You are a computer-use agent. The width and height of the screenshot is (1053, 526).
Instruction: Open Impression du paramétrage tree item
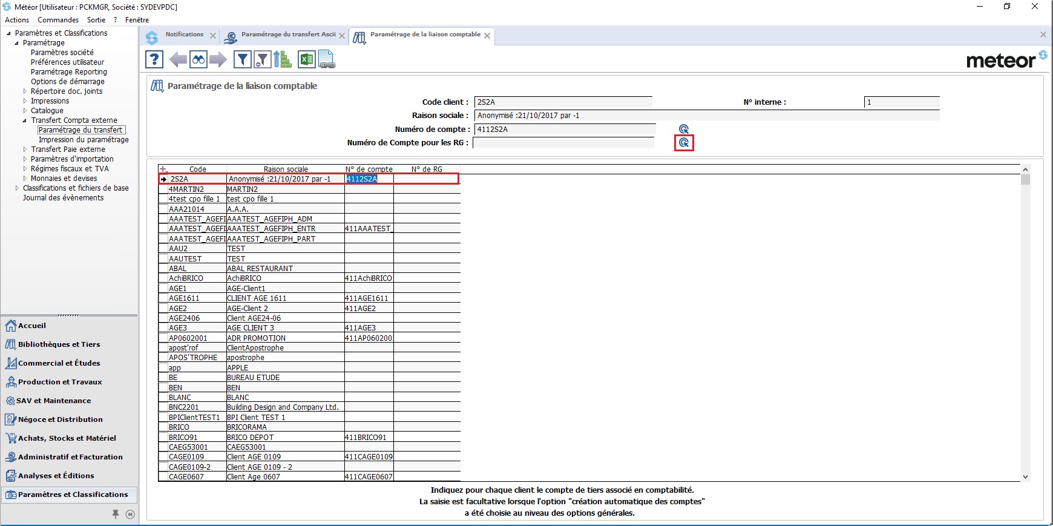(x=84, y=140)
